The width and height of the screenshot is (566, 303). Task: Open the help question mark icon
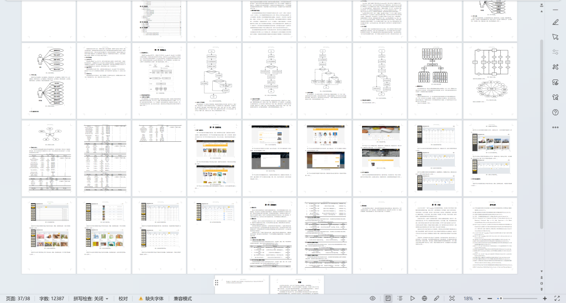tap(555, 113)
